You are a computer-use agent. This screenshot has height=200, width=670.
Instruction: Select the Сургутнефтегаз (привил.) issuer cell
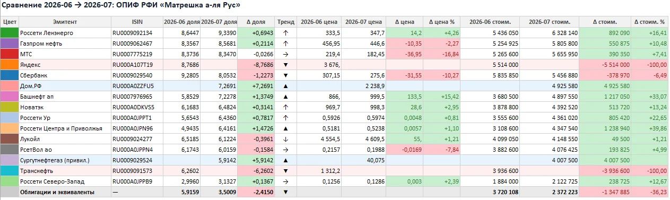point(65,160)
